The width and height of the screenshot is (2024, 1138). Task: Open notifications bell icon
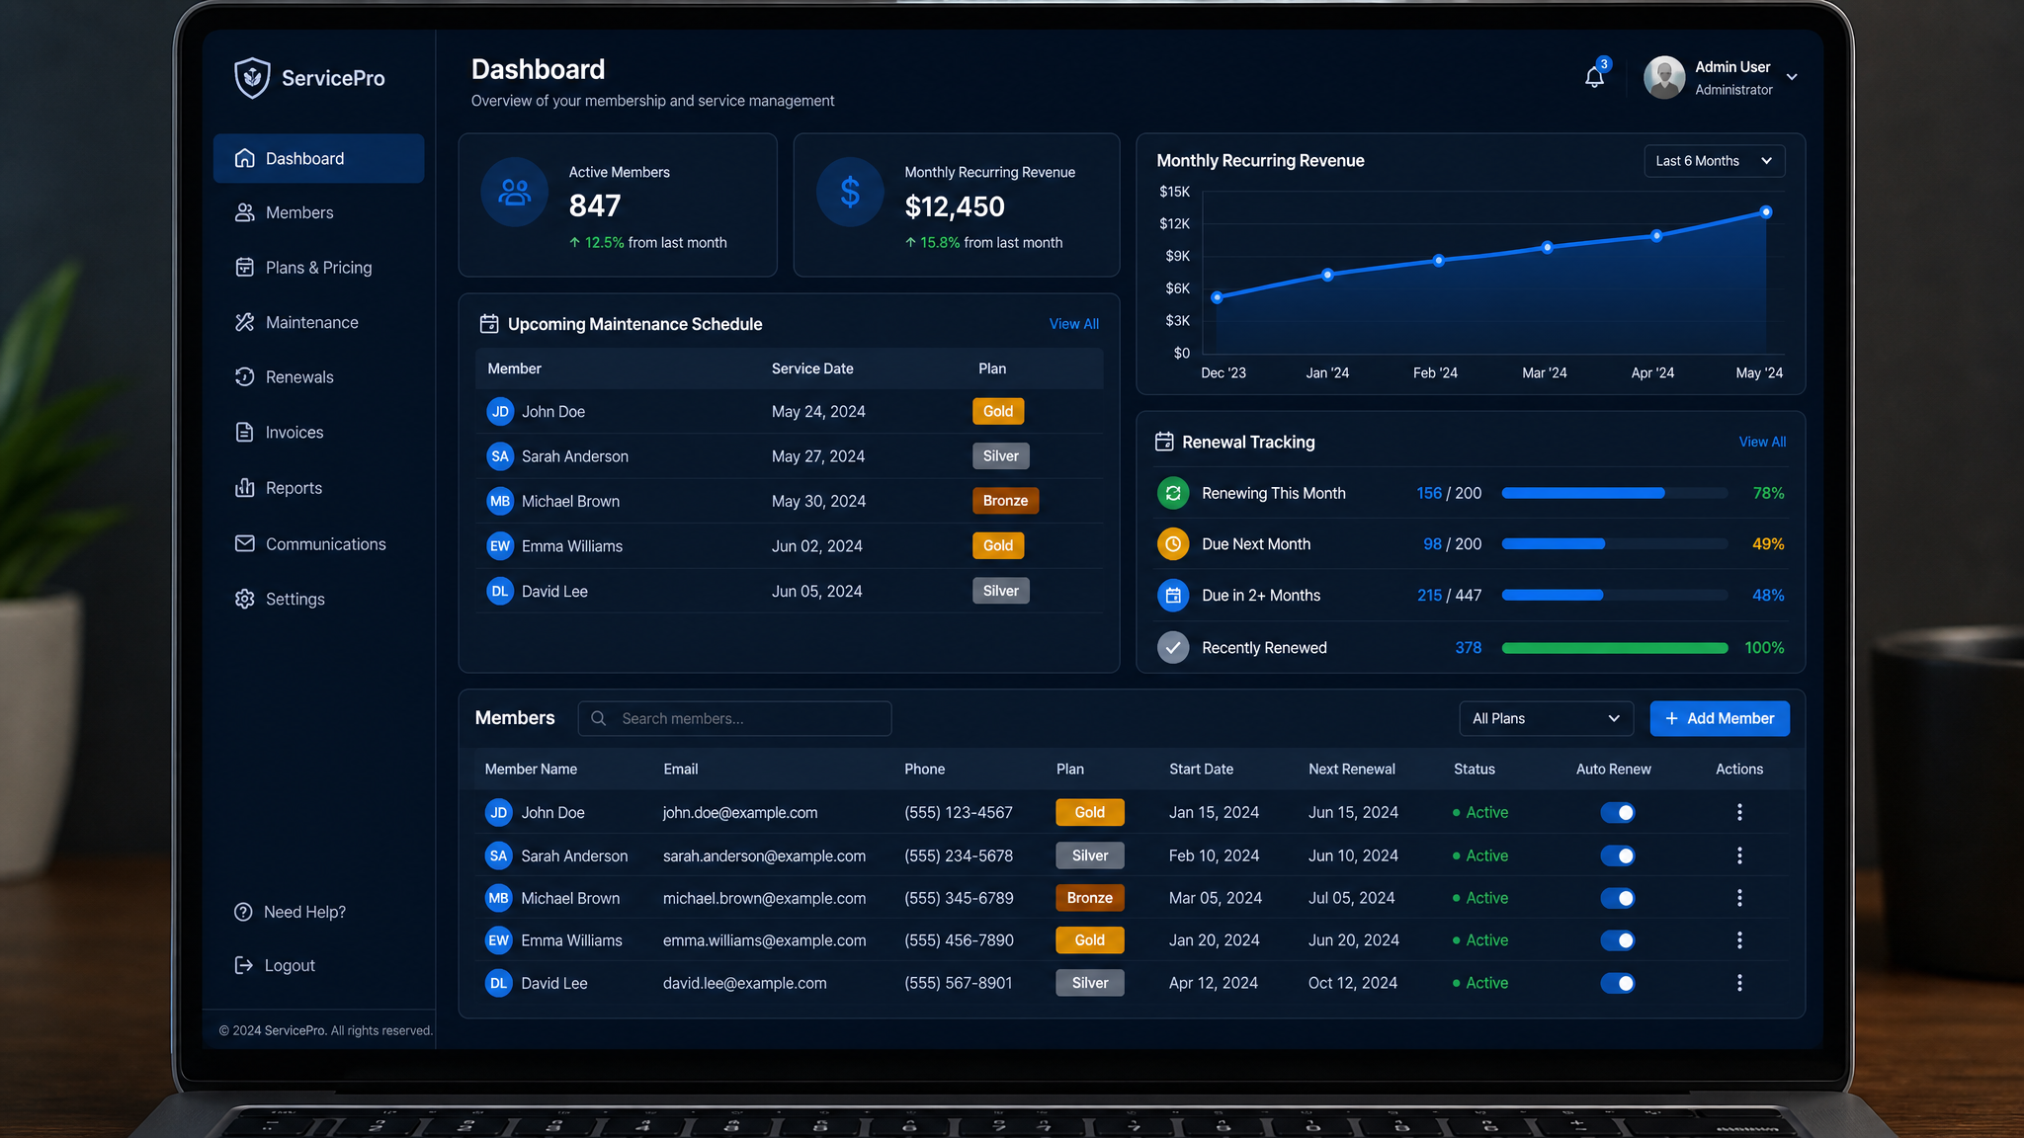(1594, 77)
